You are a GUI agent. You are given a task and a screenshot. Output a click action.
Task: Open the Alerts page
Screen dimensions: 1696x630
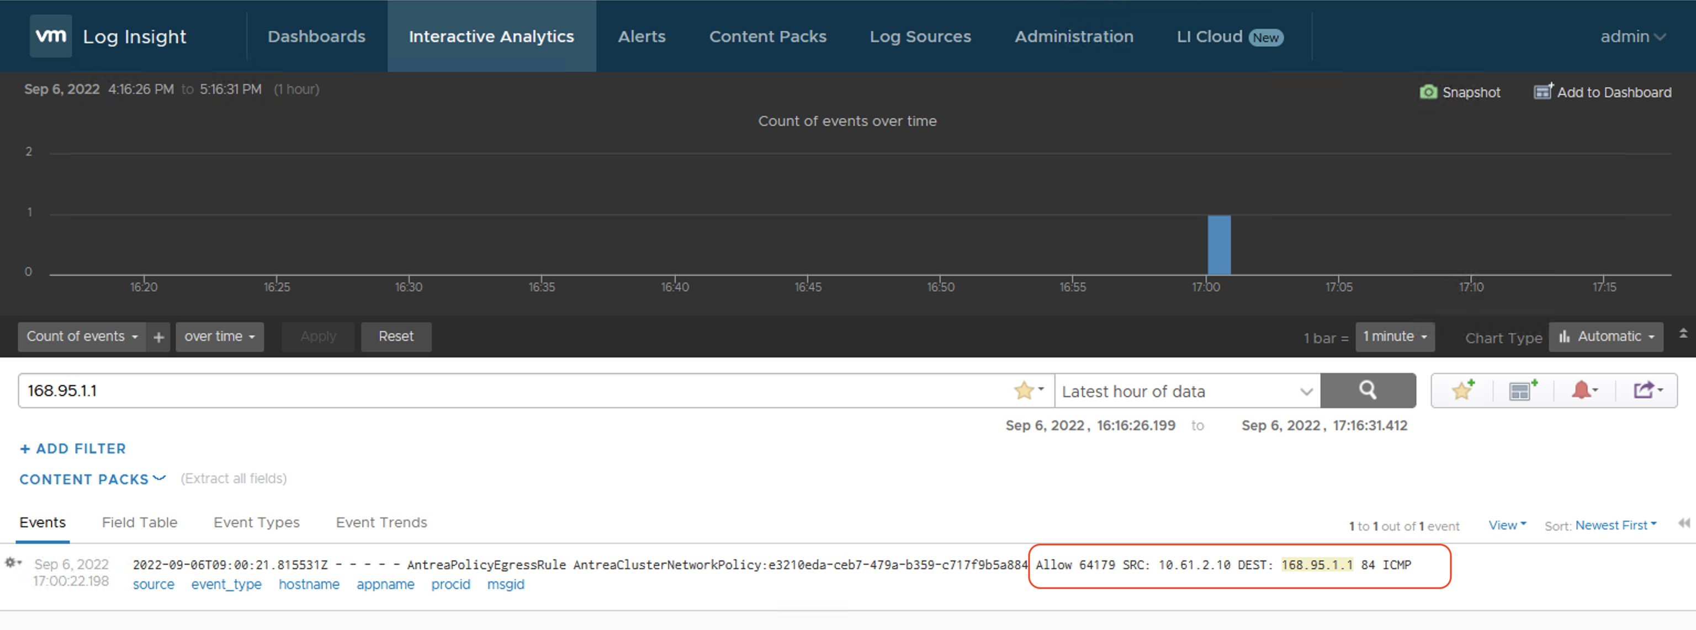642,36
